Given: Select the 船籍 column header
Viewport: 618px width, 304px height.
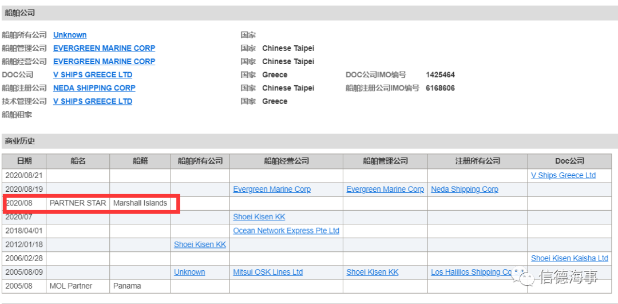Looking at the screenshot, I should 140,161.
